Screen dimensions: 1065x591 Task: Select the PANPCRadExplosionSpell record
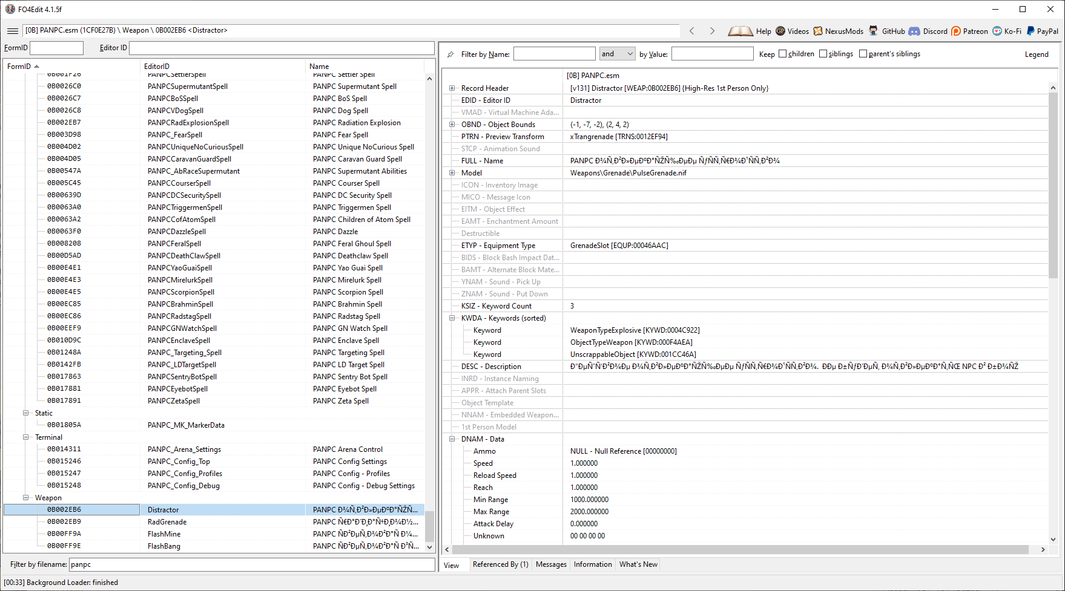[x=214, y=123]
